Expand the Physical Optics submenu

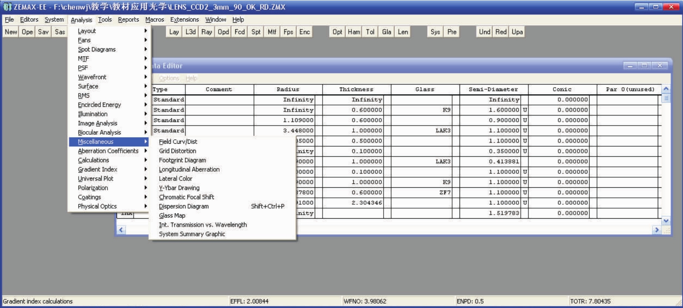coord(110,206)
